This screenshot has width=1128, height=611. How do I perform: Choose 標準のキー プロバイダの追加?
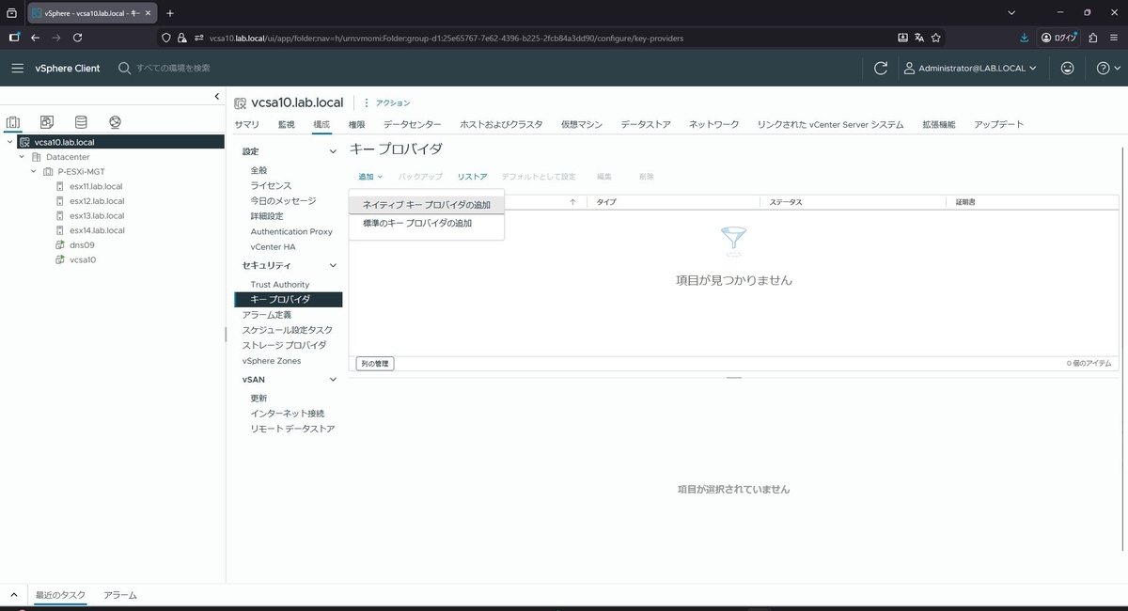coord(426,224)
